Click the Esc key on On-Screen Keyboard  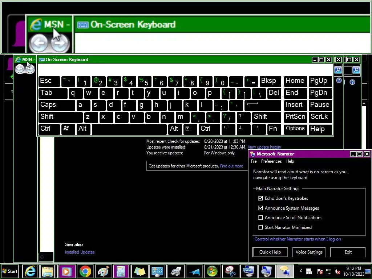tap(49, 81)
